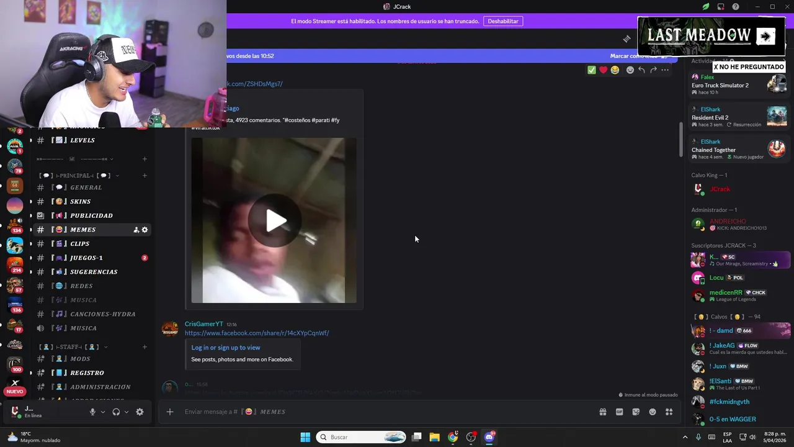This screenshot has height=447, width=794.
Task: Open the inbox icon in the title bar
Action: (x=721, y=7)
